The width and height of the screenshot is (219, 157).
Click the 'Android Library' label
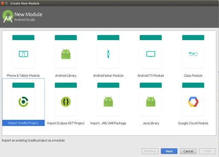tap(66, 76)
